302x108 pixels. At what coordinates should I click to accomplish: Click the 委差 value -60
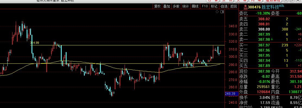[299, 13]
